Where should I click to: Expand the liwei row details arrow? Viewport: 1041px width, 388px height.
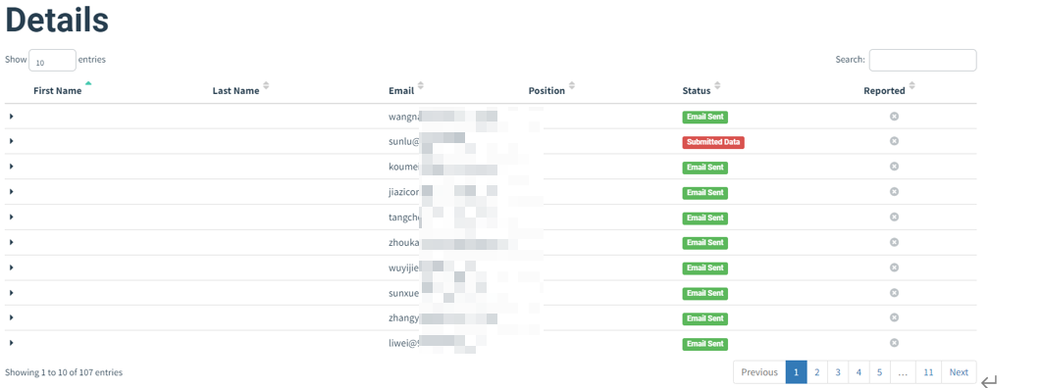pos(12,343)
